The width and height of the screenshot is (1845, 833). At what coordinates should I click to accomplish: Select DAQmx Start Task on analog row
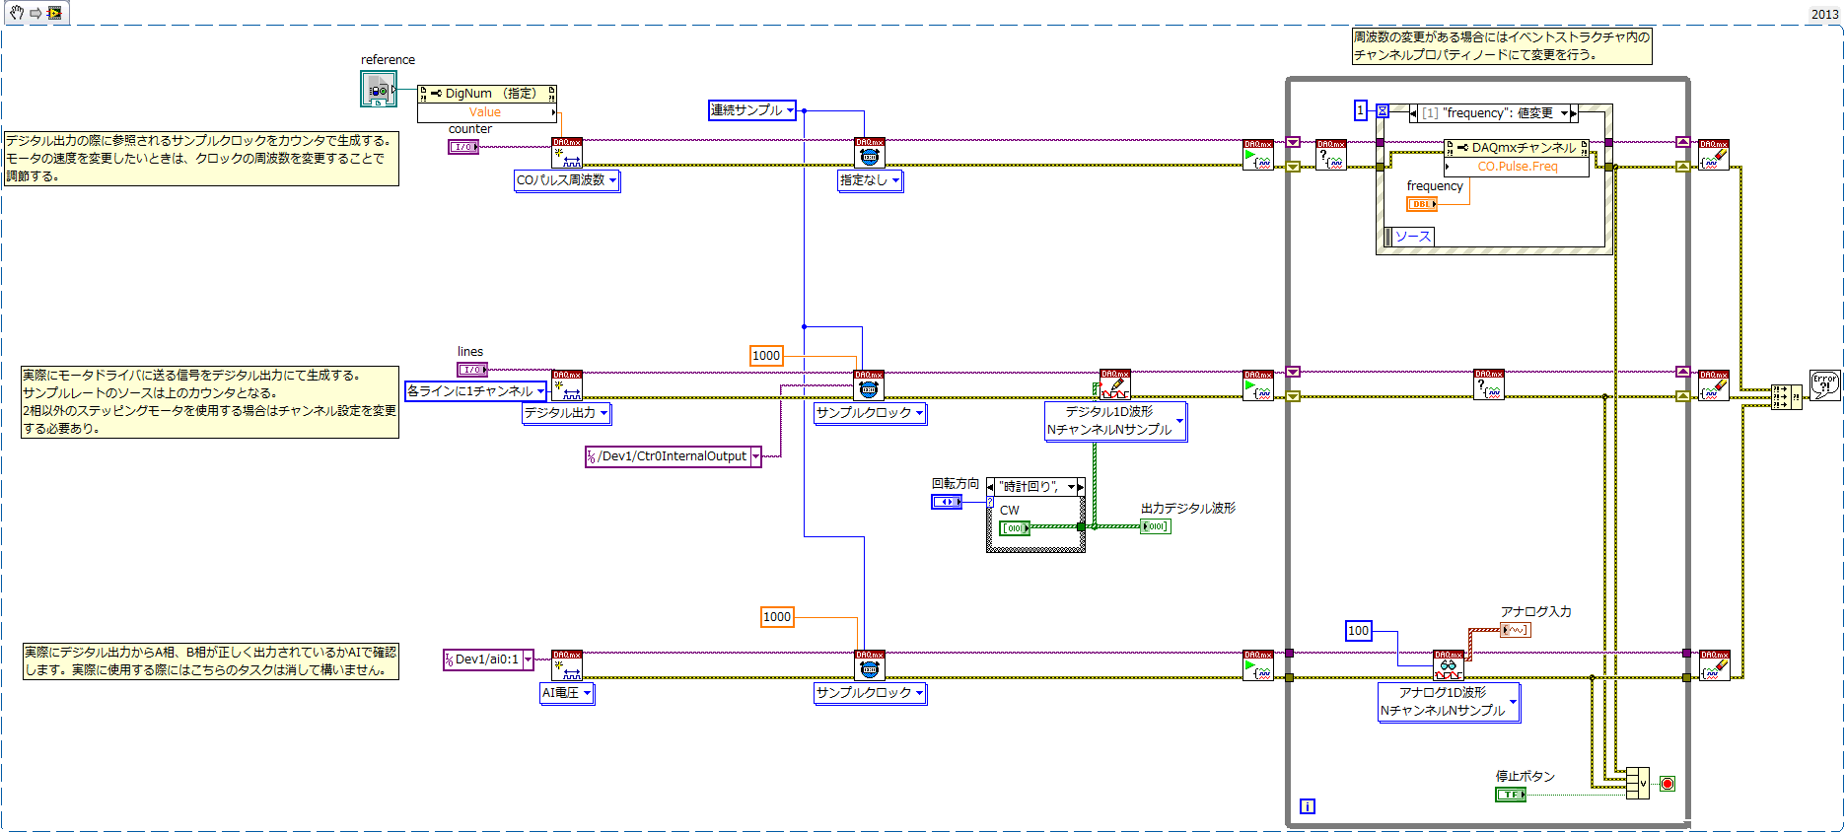pos(1258,665)
